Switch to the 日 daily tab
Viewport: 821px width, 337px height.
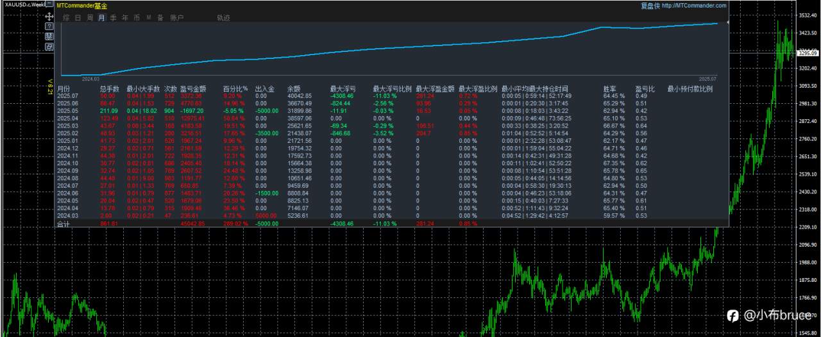point(78,18)
